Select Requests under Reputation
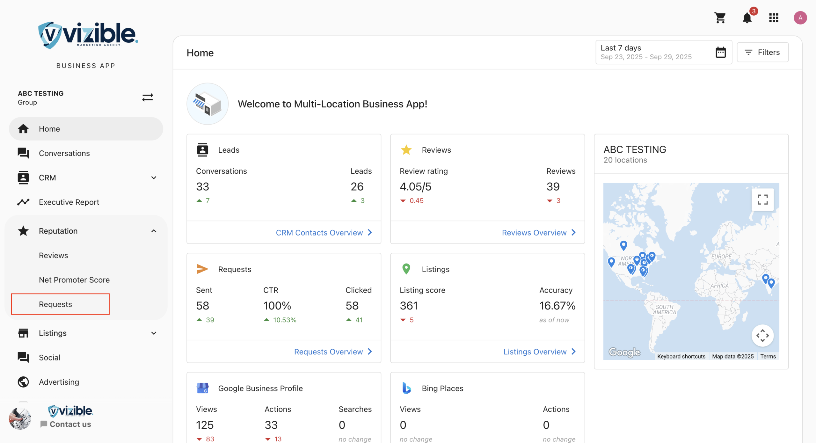The width and height of the screenshot is (816, 443). (55, 304)
